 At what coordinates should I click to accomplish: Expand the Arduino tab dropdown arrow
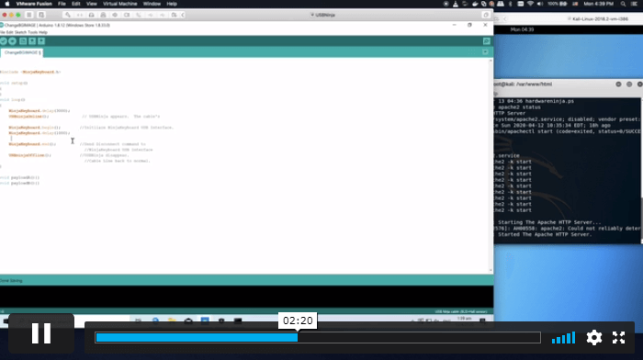pos(485,52)
